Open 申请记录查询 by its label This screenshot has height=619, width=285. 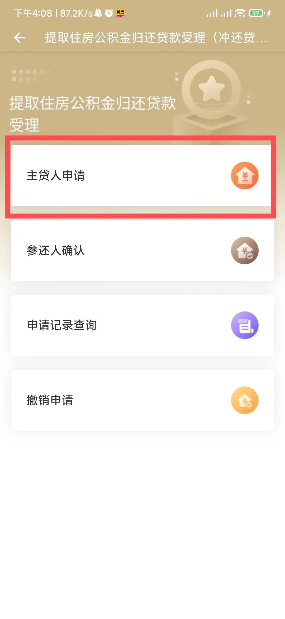[62, 325]
